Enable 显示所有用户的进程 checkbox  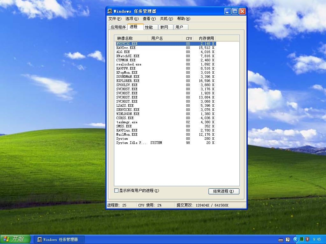[117, 191]
